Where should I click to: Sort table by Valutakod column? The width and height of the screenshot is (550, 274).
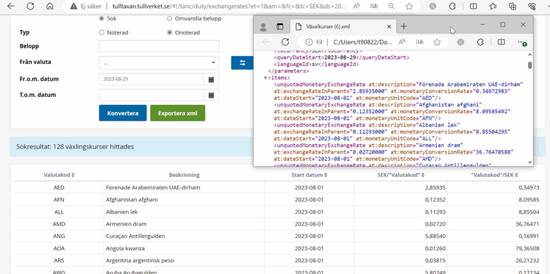point(59,175)
